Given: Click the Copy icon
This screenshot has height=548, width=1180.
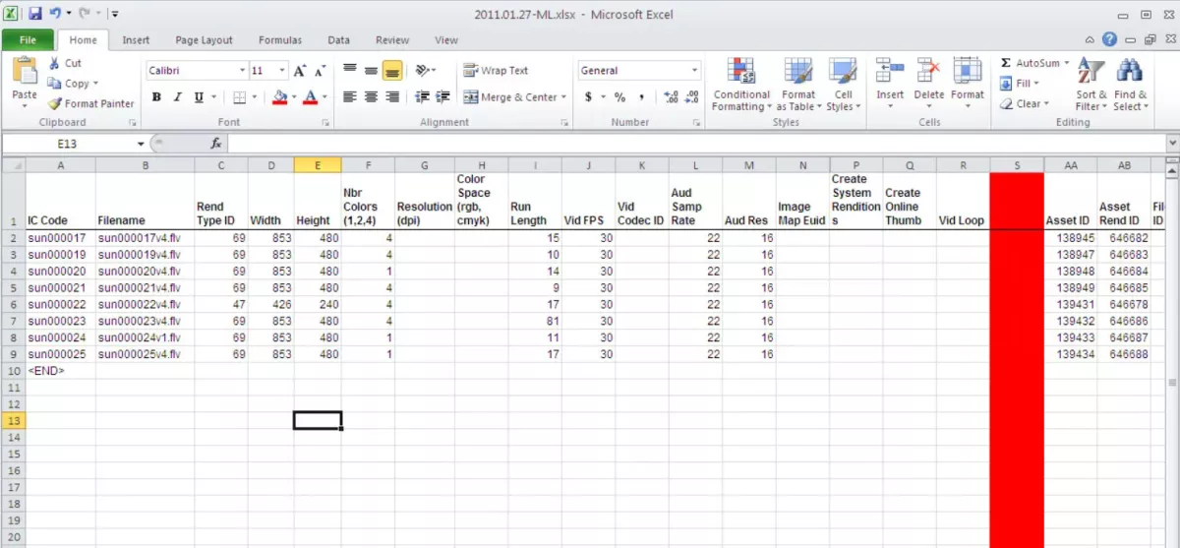Looking at the screenshot, I should click(54, 84).
